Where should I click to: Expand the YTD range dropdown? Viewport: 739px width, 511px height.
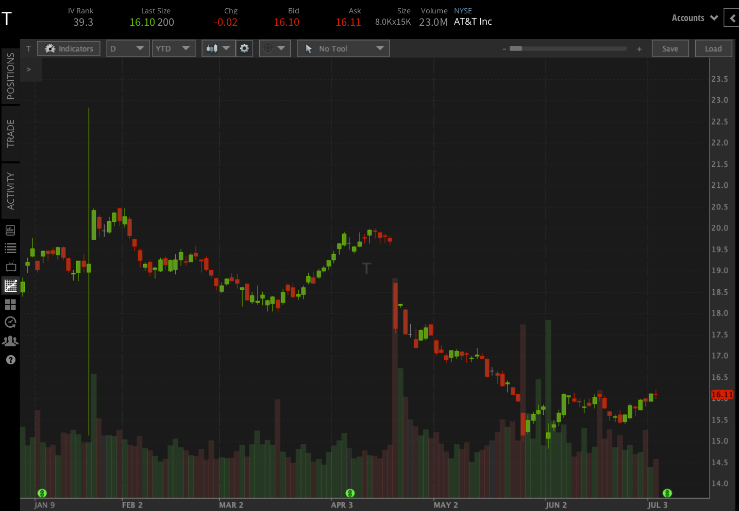[173, 48]
